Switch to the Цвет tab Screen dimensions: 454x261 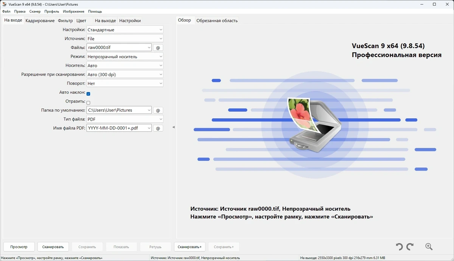click(81, 21)
